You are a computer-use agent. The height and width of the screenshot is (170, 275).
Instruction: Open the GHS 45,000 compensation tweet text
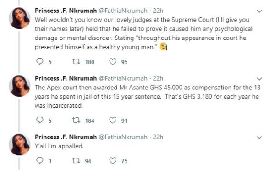148,97
